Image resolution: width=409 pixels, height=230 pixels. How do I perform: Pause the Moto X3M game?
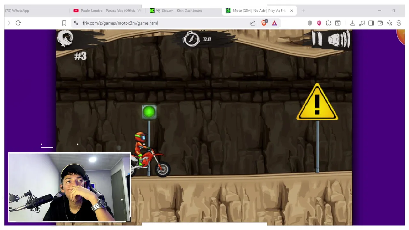point(317,39)
